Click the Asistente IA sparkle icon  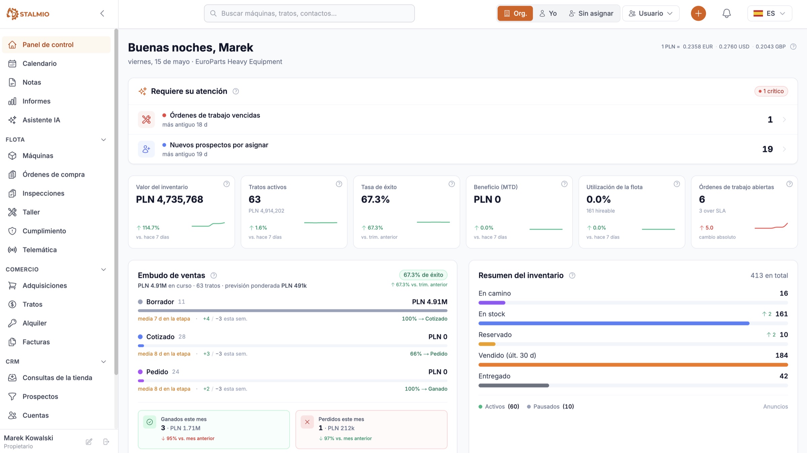tap(12, 120)
